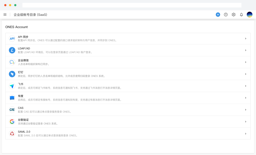View notifications via the bell icon
Image resolution: width=256 pixels, height=155 pixels.
pyautogui.click(x=241, y=15)
